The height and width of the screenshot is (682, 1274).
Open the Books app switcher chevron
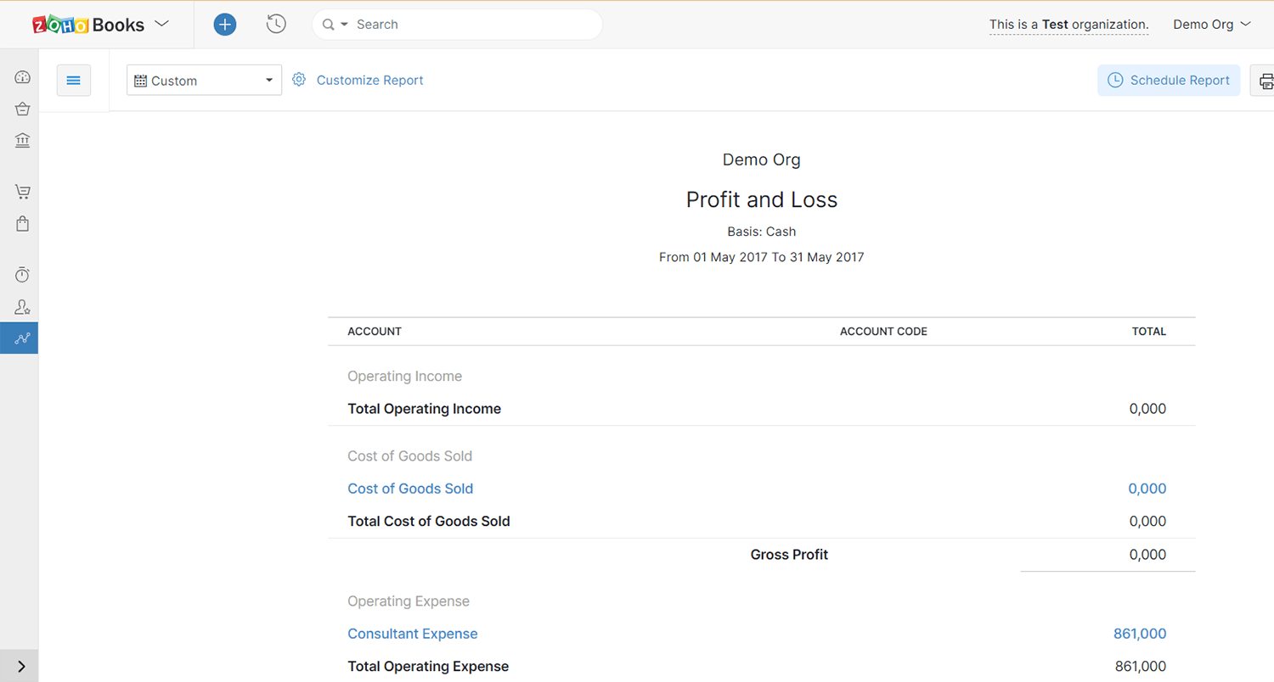pos(161,24)
